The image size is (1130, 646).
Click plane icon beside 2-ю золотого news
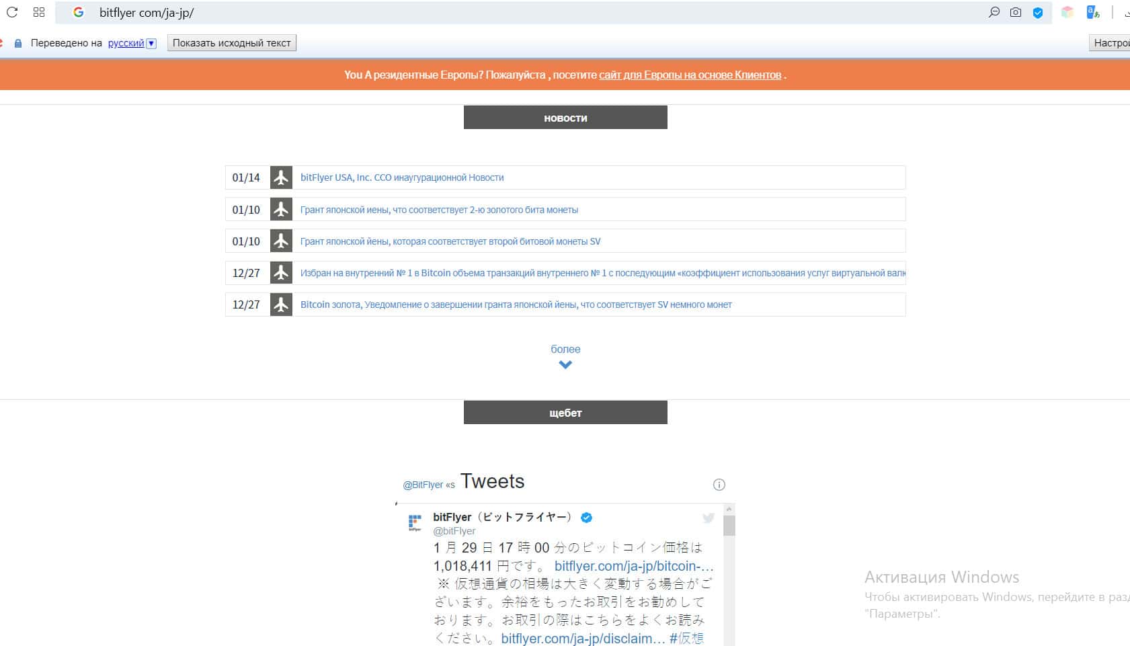pos(281,209)
